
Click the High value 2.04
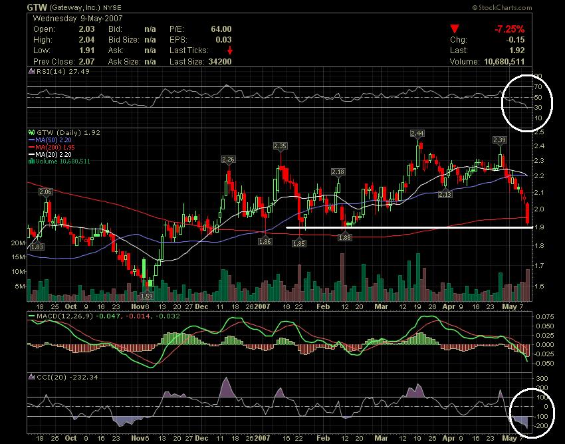coord(86,40)
